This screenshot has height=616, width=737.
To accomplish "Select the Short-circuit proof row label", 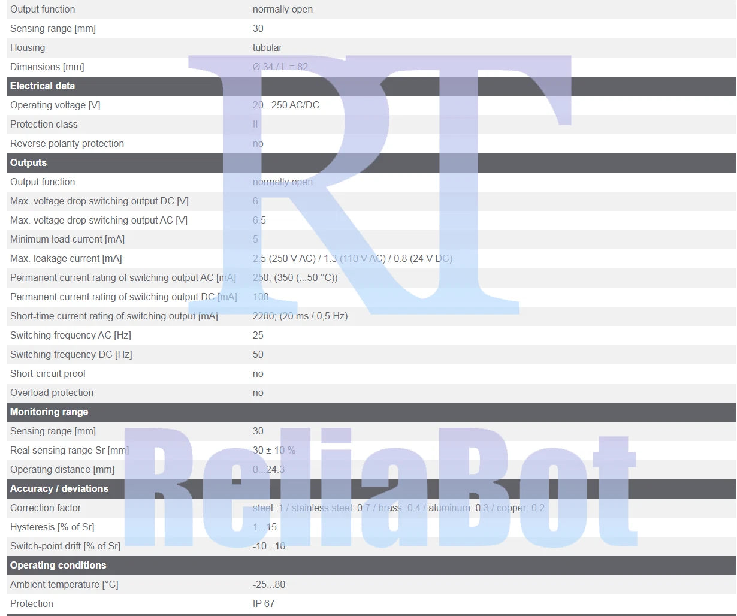I will point(48,374).
